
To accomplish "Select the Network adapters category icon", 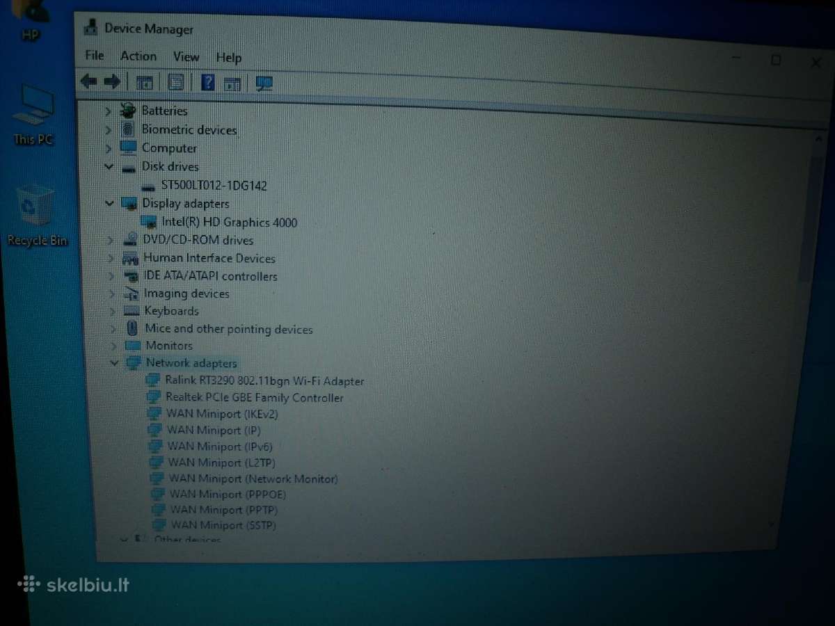I will [133, 362].
